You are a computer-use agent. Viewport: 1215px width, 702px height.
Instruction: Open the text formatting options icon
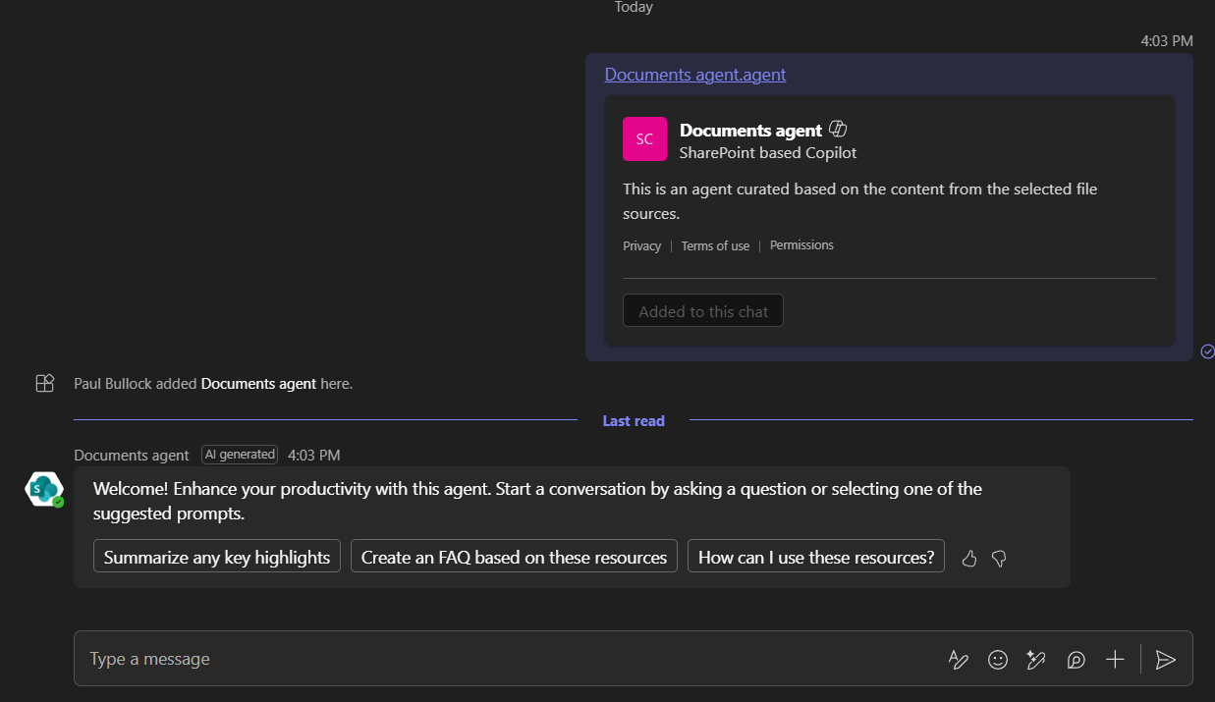tap(959, 659)
